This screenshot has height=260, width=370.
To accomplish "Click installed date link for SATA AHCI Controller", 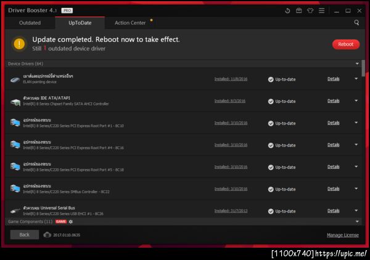I will click(x=230, y=101).
